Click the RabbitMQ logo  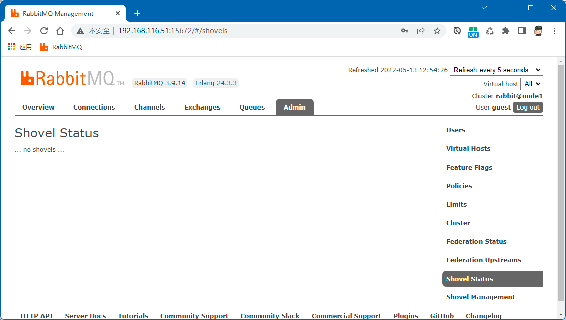pos(72,78)
